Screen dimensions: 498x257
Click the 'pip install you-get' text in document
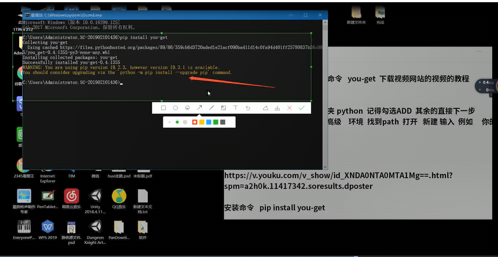[x=292, y=208]
